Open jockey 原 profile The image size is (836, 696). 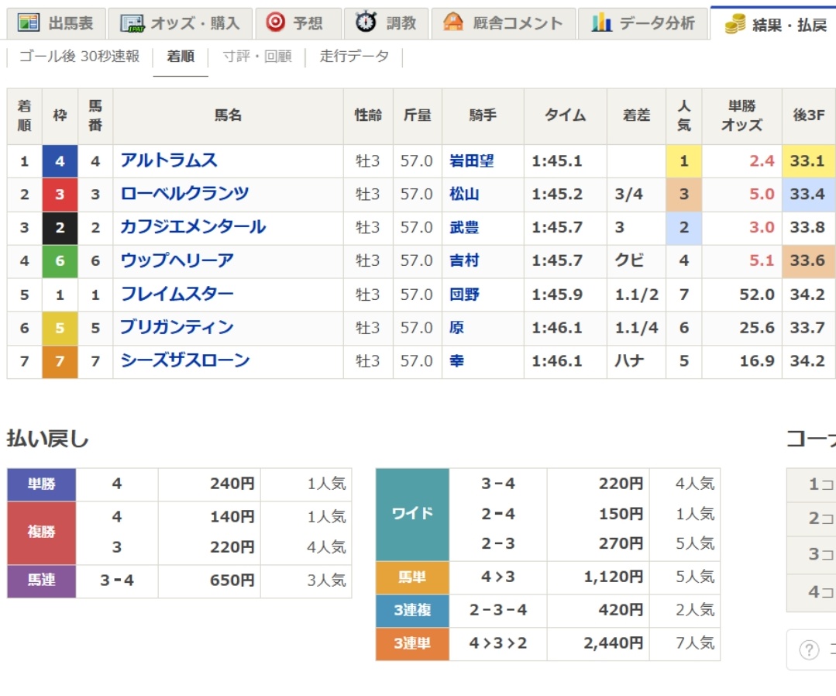click(x=456, y=328)
